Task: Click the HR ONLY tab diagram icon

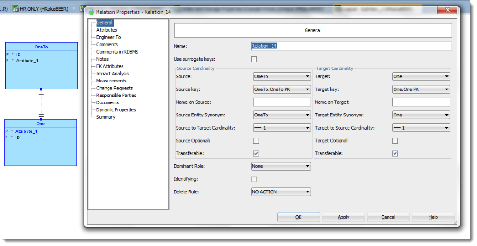Action: tap(15, 8)
